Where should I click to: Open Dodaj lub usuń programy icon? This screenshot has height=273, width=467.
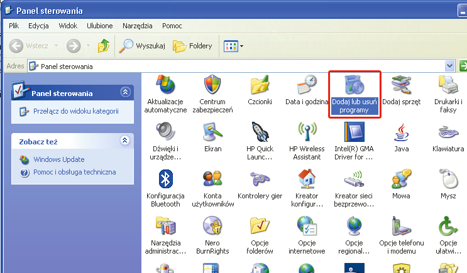click(355, 87)
